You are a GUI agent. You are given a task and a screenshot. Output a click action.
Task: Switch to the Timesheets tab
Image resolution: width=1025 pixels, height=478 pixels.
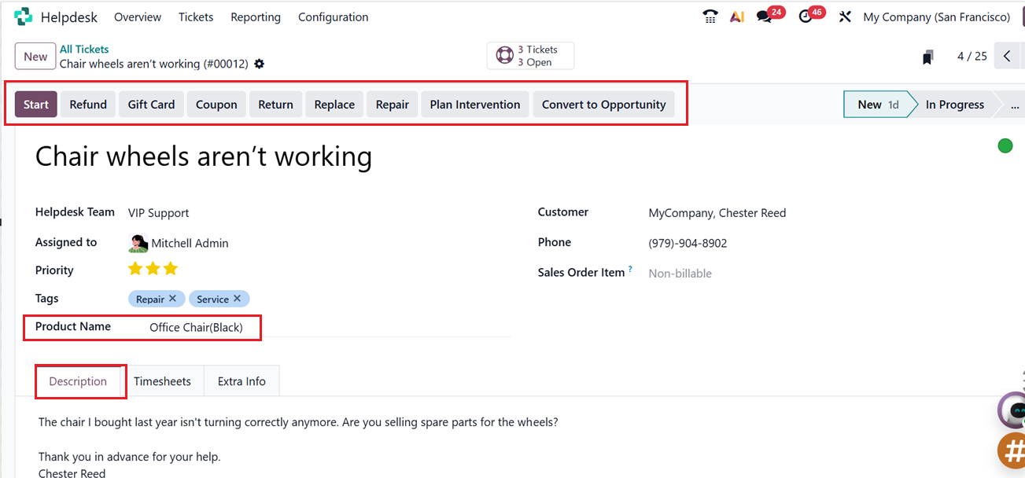[x=163, y=381]
